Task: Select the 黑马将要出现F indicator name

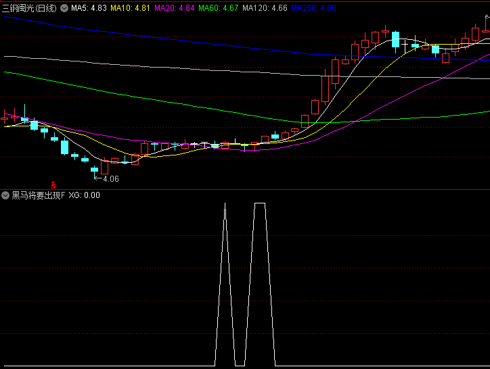Action: coord(38,195)
